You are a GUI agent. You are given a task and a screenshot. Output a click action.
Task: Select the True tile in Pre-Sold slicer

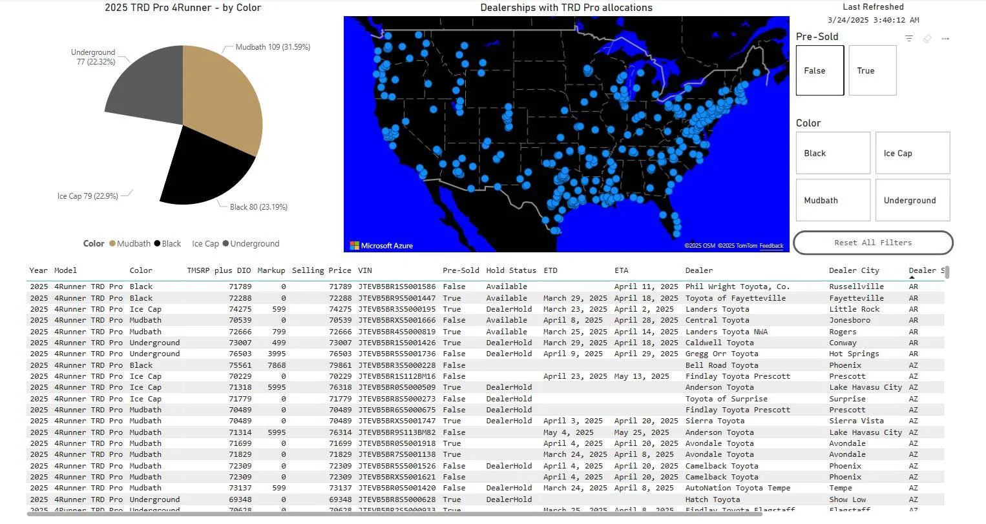(x=872, y=70)
